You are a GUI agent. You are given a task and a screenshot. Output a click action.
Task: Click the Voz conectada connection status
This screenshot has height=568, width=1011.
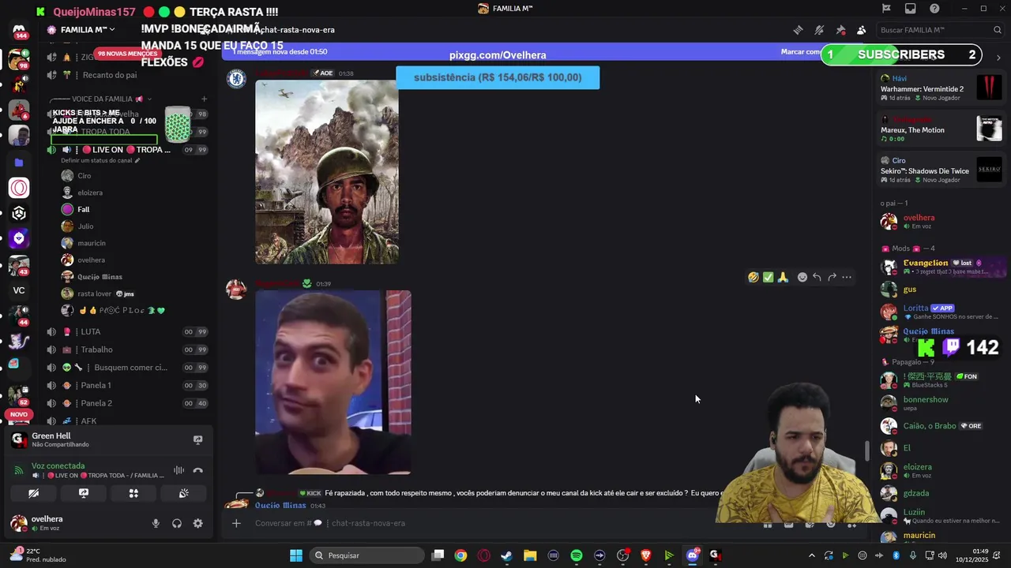(x=58, y=466)
